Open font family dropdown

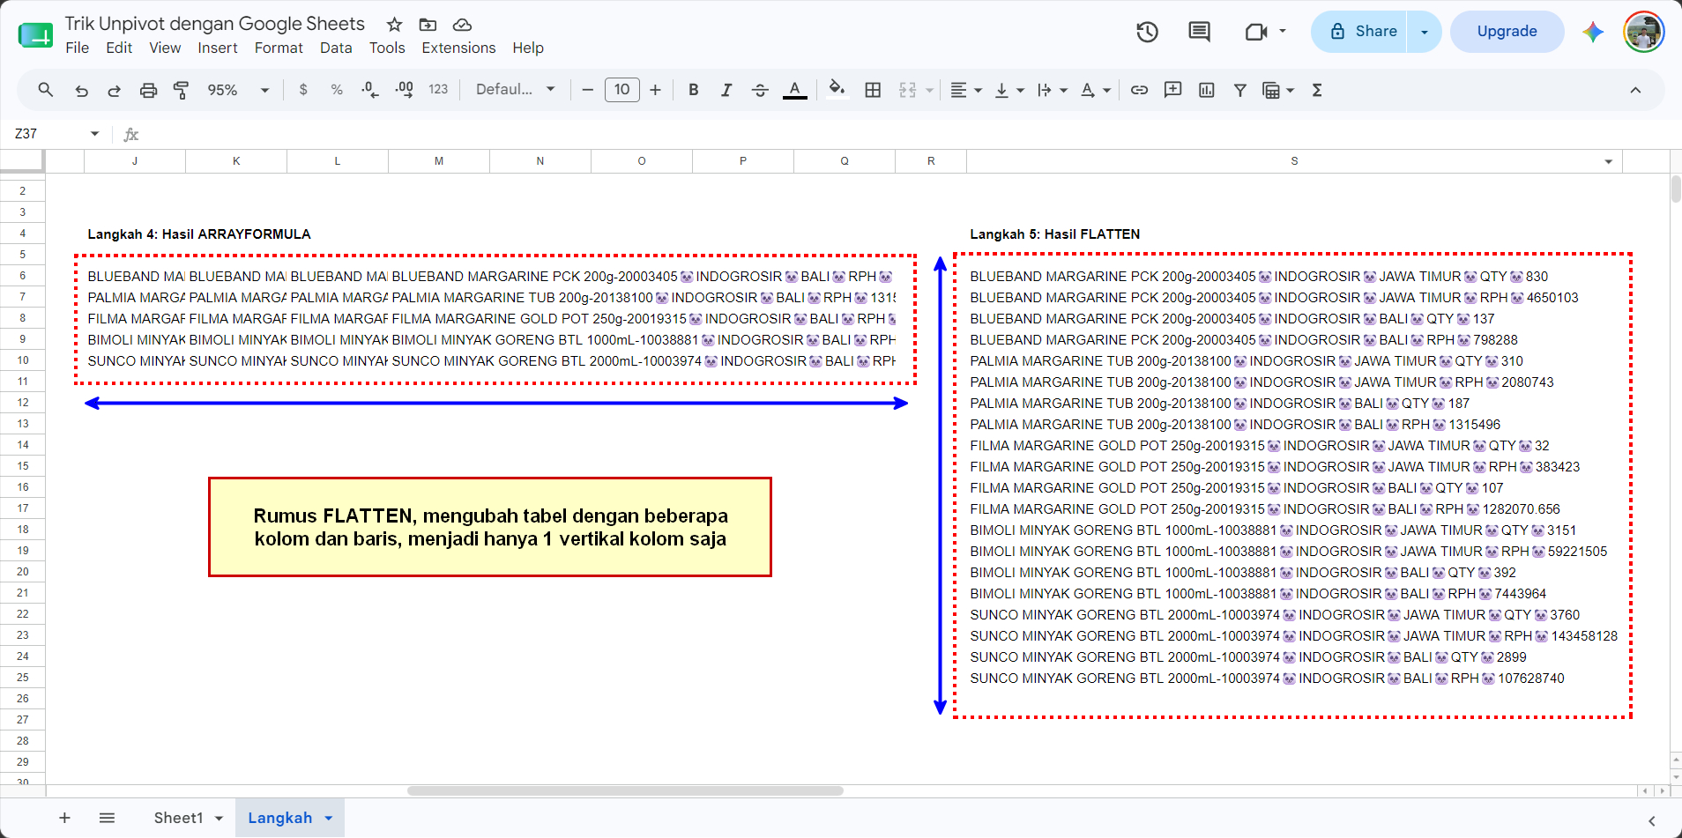tap(516, 90)
